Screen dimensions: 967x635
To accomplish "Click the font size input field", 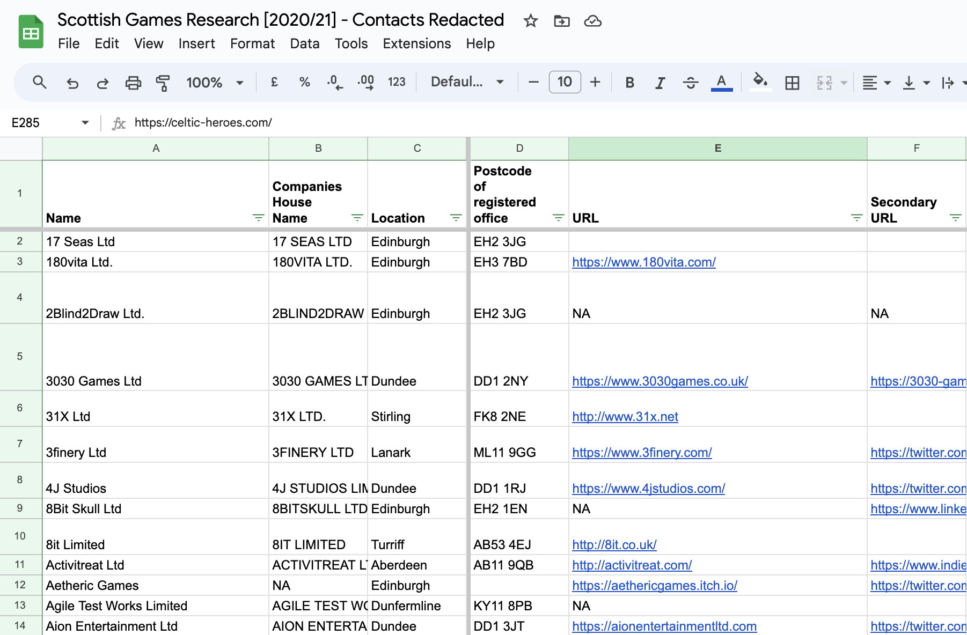I will [565, 82].
